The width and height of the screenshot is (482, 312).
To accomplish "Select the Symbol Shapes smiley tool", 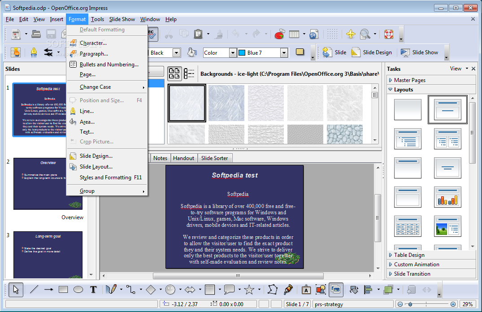I will (170, 290).
